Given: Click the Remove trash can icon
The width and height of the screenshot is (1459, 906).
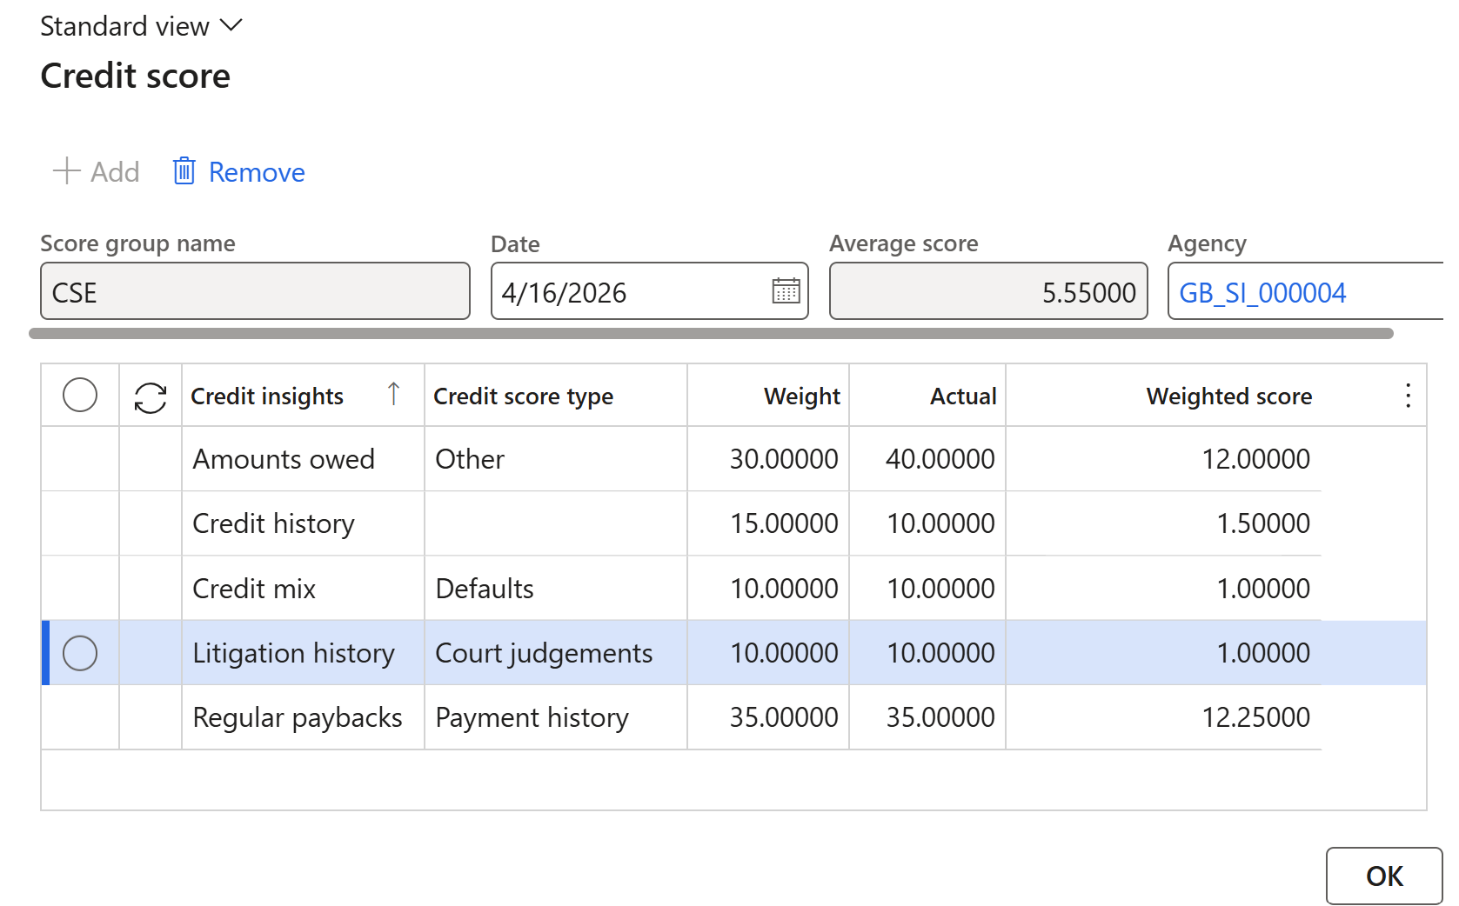Looking at the screenshot, I should click(x=184, y=171).
